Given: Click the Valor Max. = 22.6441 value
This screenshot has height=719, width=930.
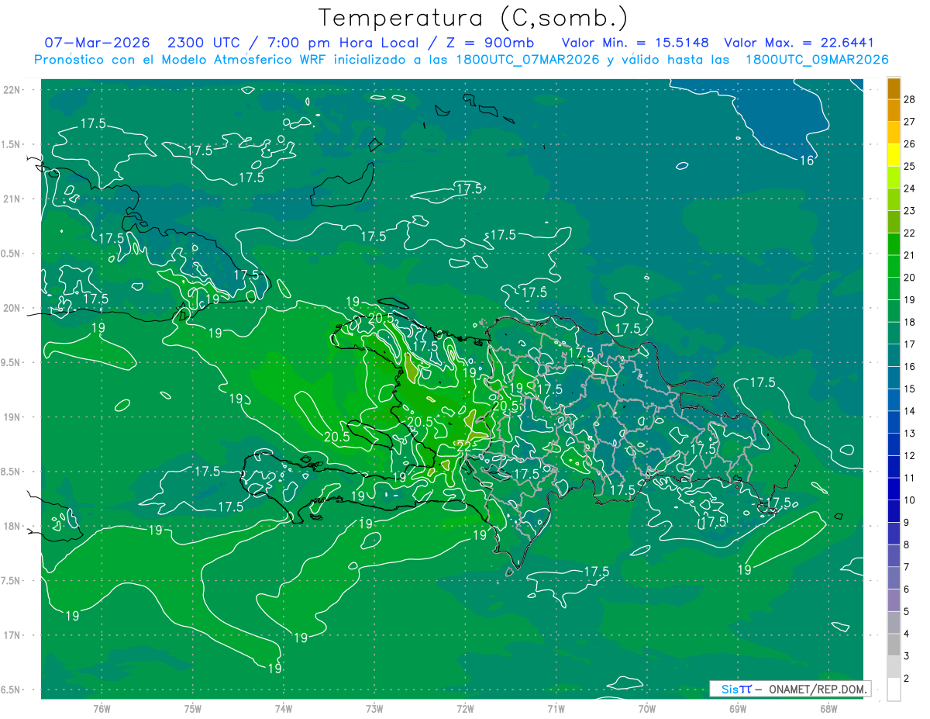Looking at the screenshot, I should (799, 43).
